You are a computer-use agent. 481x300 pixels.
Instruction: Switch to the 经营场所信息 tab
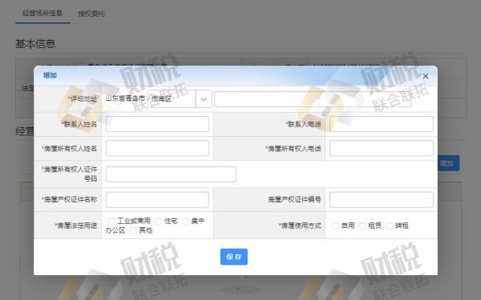(42, 13)
